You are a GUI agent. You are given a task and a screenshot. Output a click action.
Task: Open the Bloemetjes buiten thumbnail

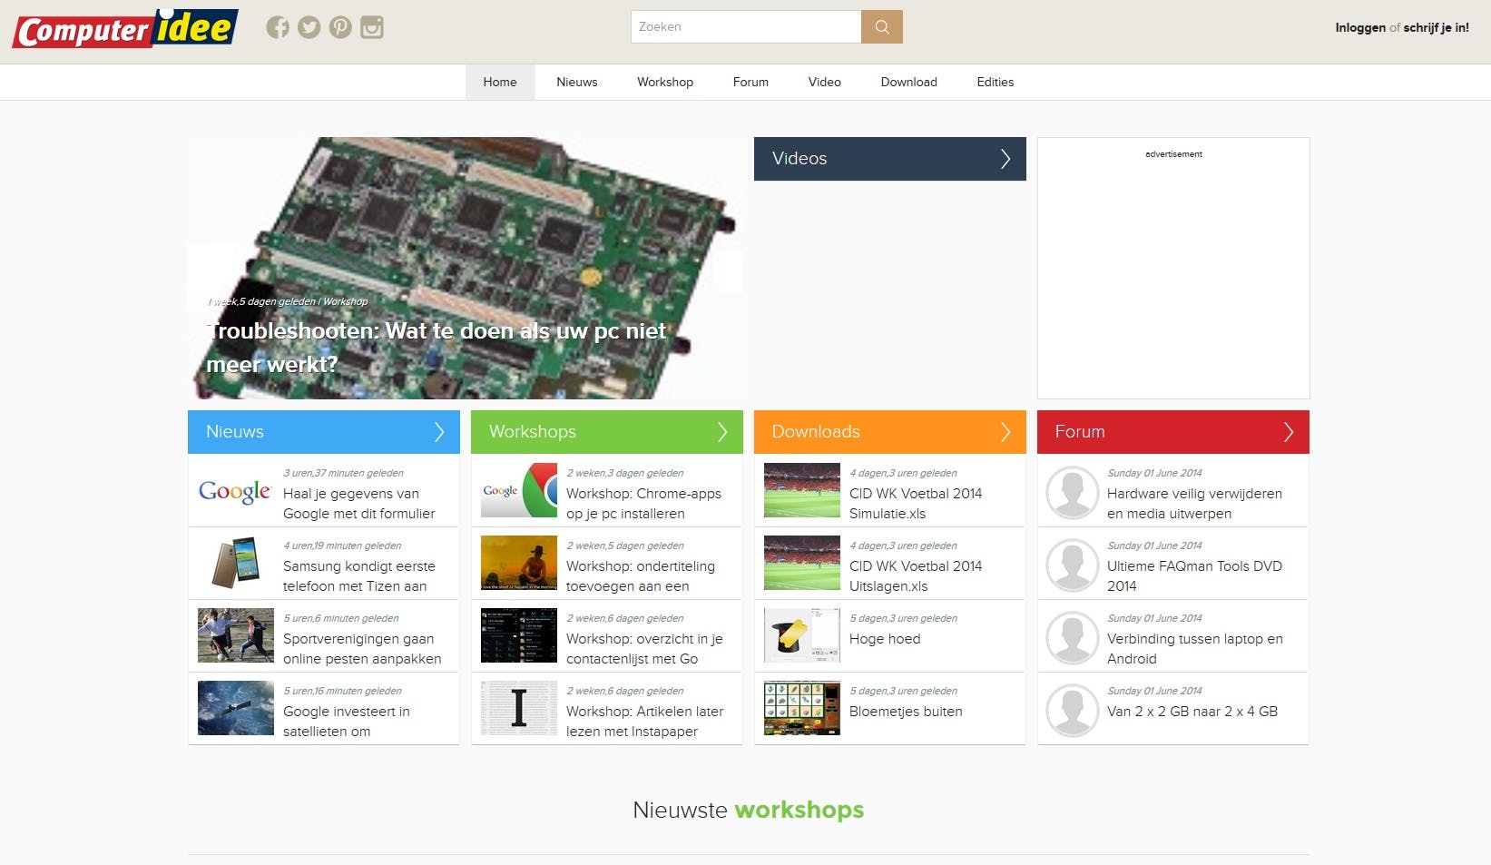(x=802, y=708)
